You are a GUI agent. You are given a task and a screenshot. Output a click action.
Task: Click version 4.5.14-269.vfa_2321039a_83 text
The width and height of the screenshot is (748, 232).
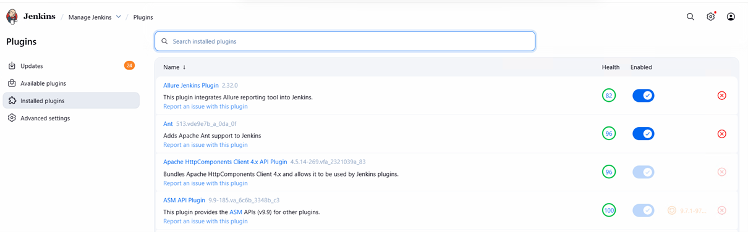pyautogui.click(x=328, y=162)
